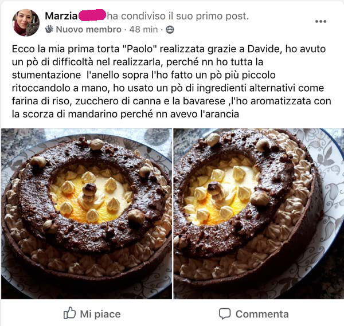Click the group privacy icon beside 48 min
Image resolution: width=344 pixels, height=326 pixels.
tap(170, 29)
